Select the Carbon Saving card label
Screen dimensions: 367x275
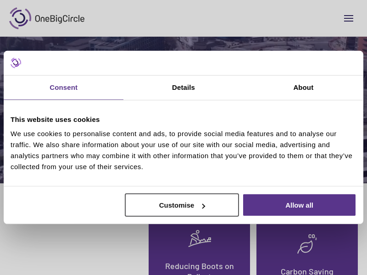307,271
